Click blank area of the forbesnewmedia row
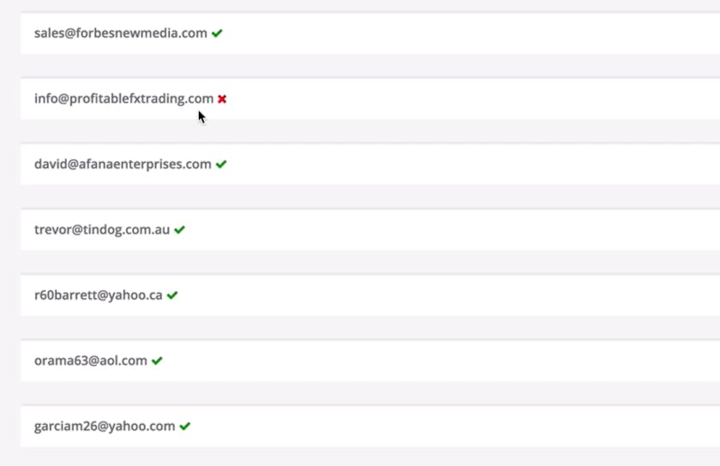This screenshot has height=466, width=720. pyautogui.click(x=471, y=33)
